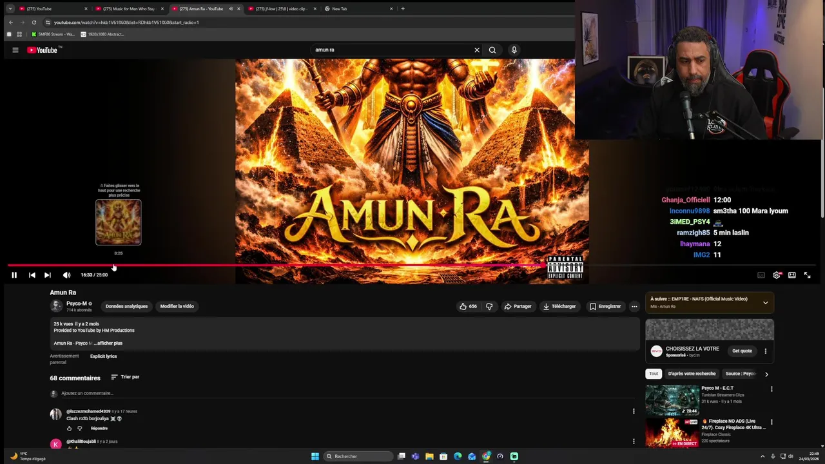825x464 pixels.
Task: Open options for Fireplace NO ADS video
Action: tap(772, 422)
